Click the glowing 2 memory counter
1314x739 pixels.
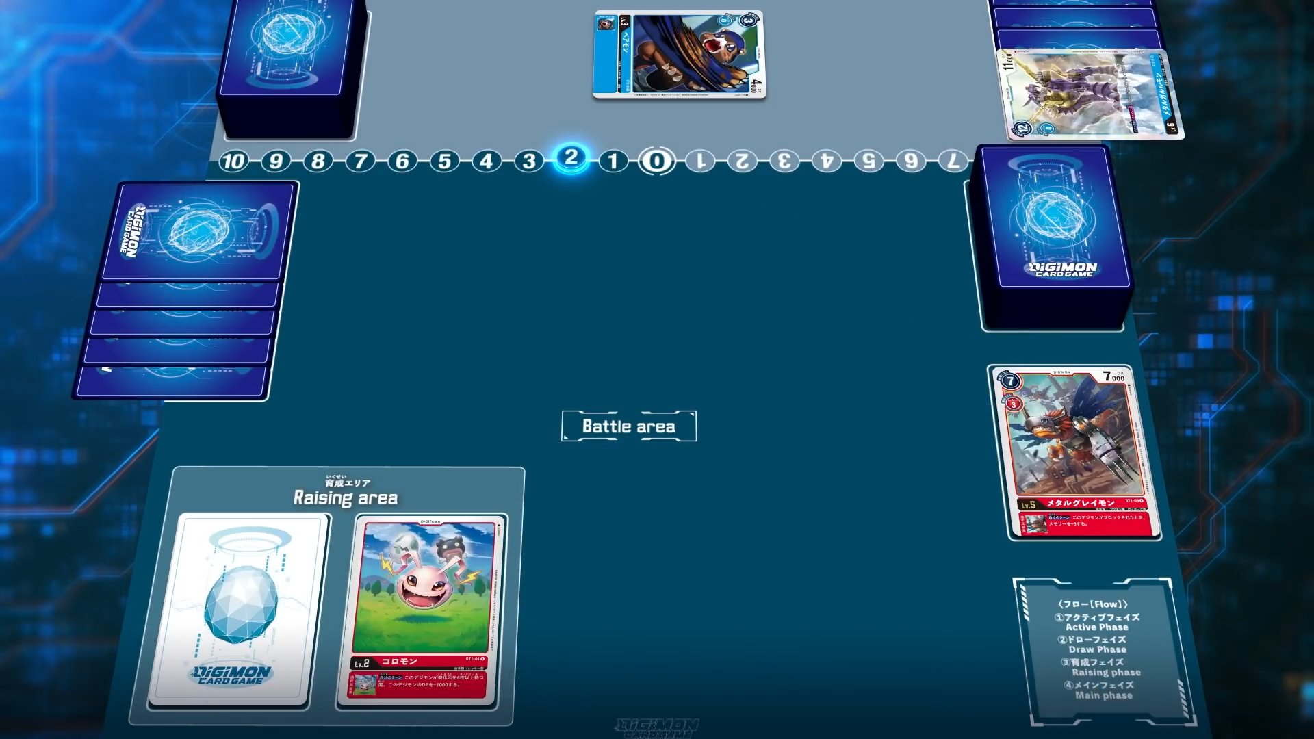[x=571, y=159]
